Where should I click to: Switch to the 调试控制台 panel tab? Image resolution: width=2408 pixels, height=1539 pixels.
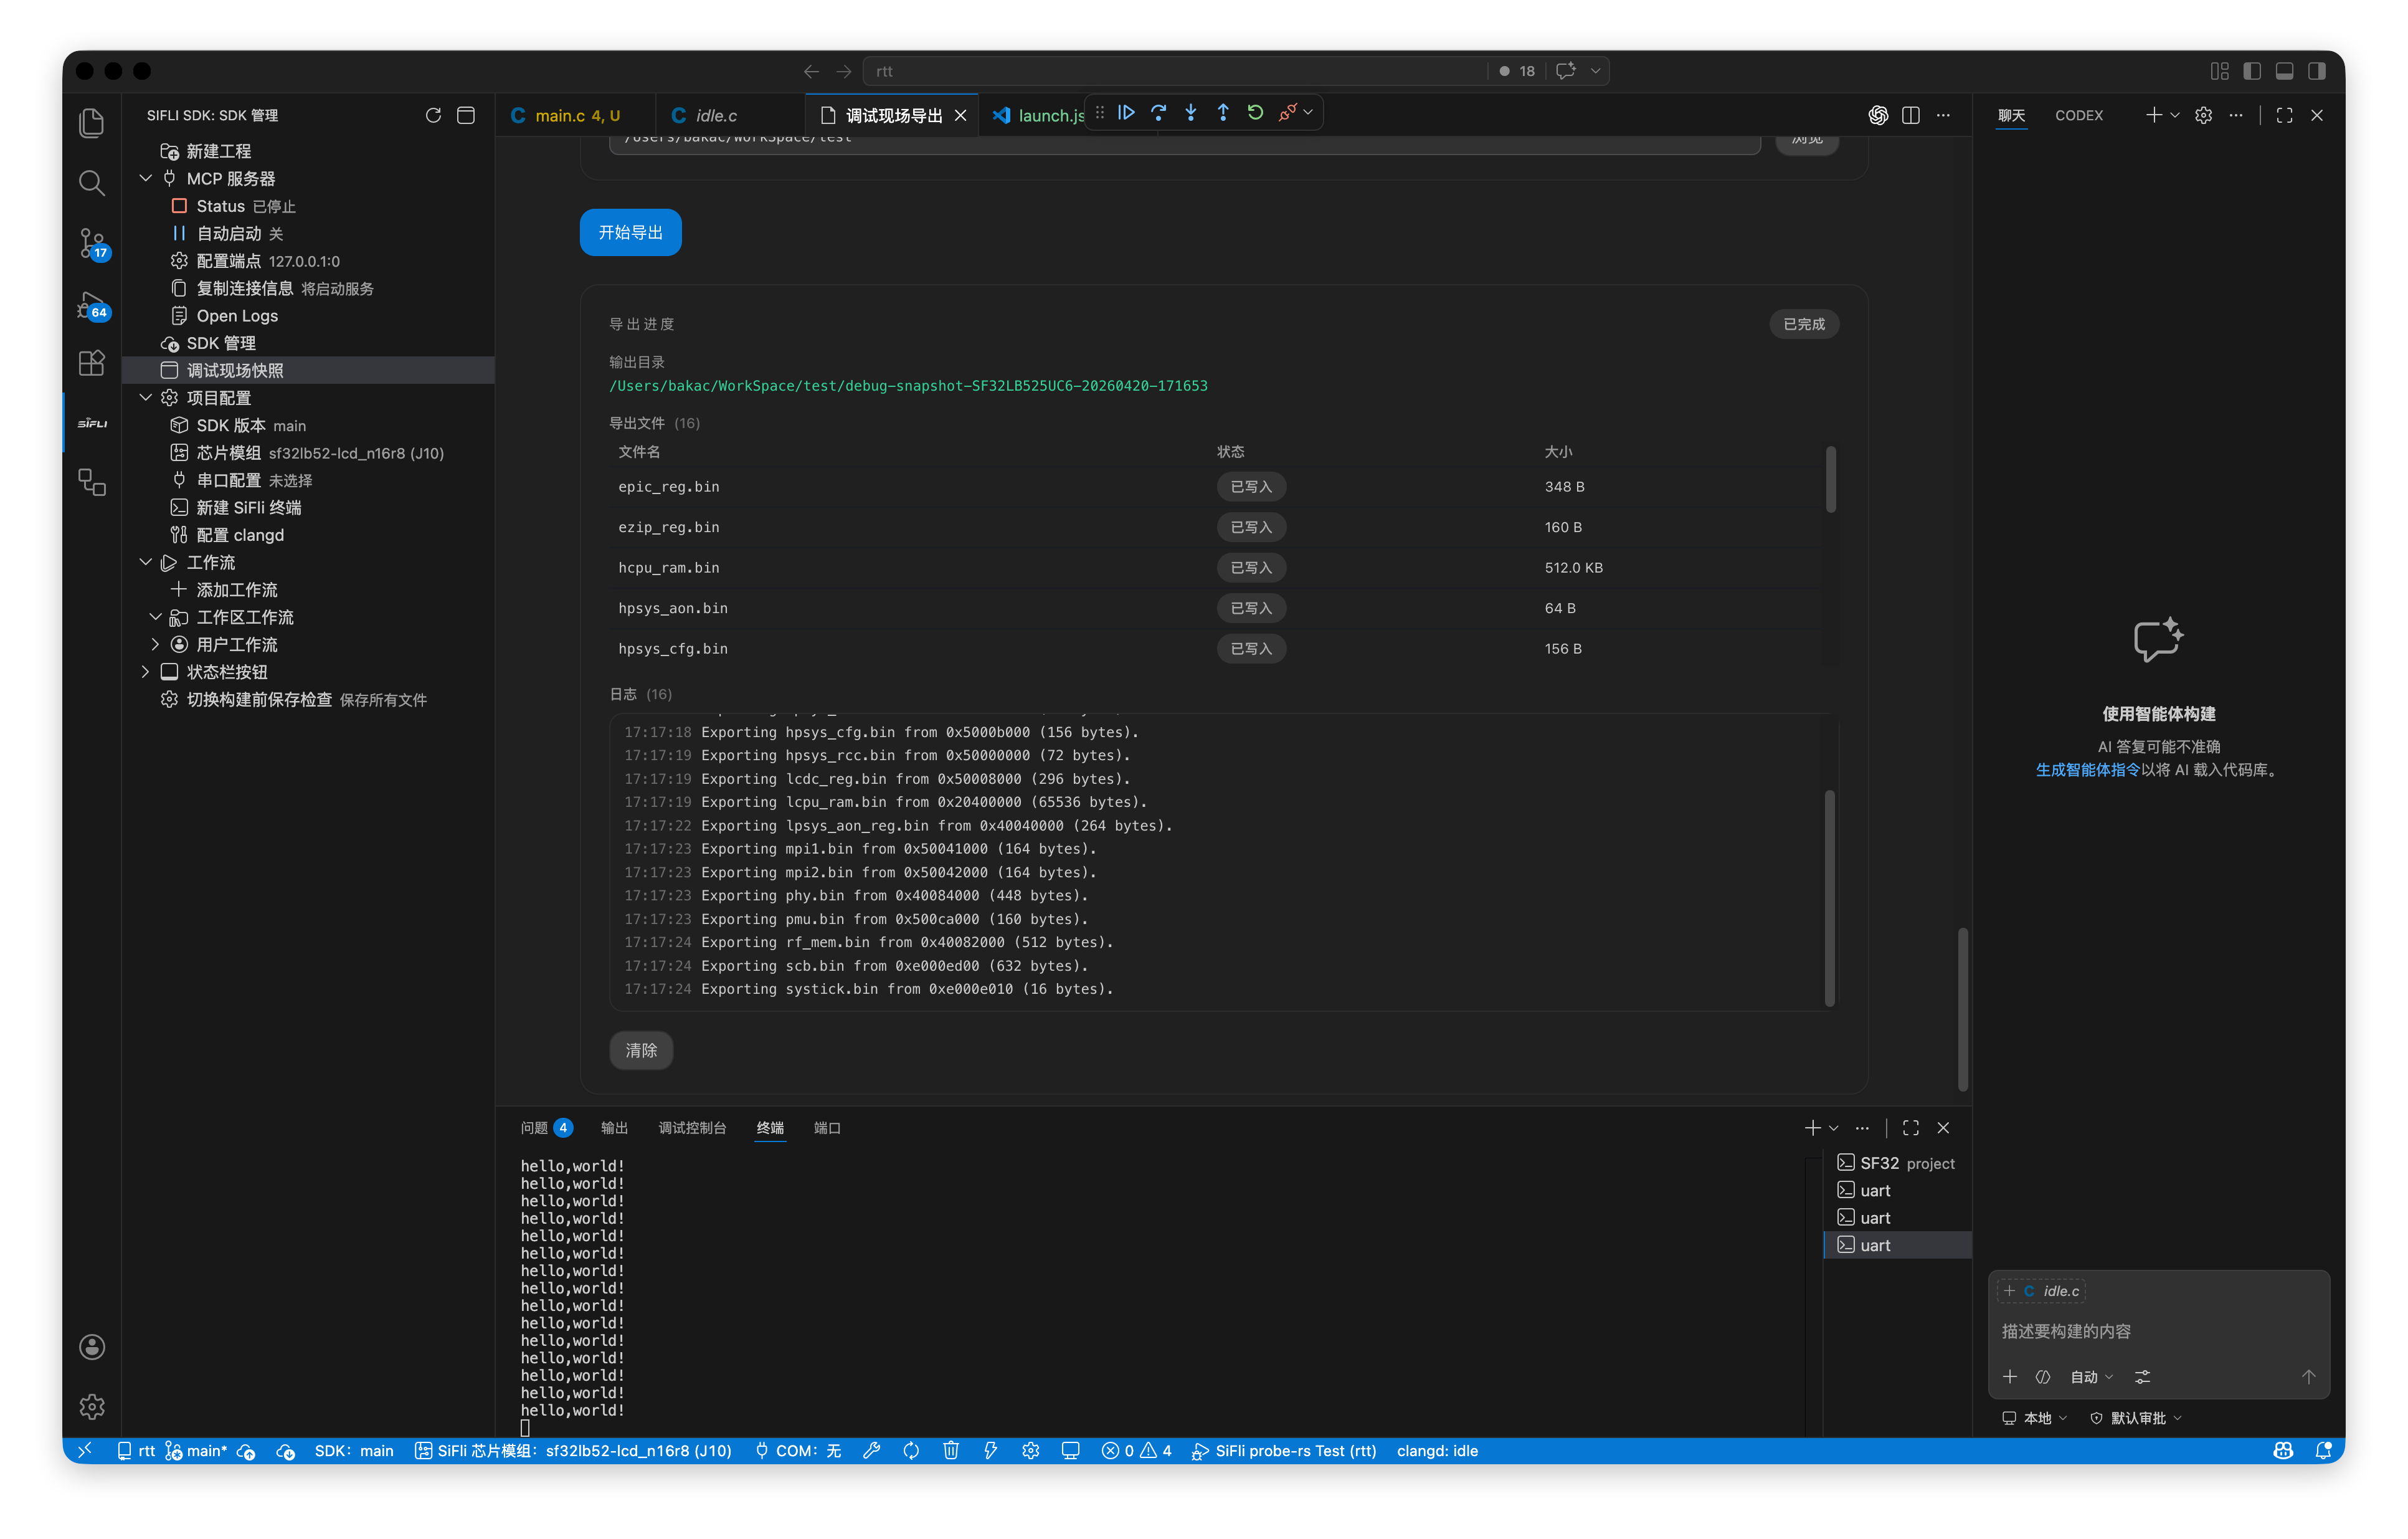692,1128
